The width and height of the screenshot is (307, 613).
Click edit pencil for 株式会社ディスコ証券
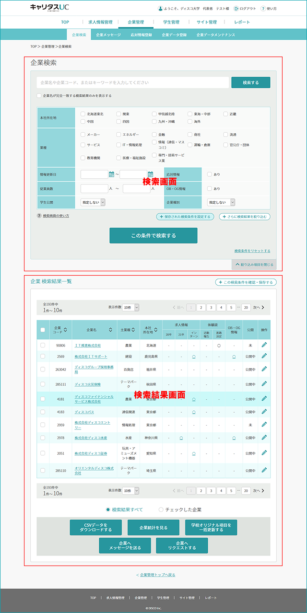(264, 453)
